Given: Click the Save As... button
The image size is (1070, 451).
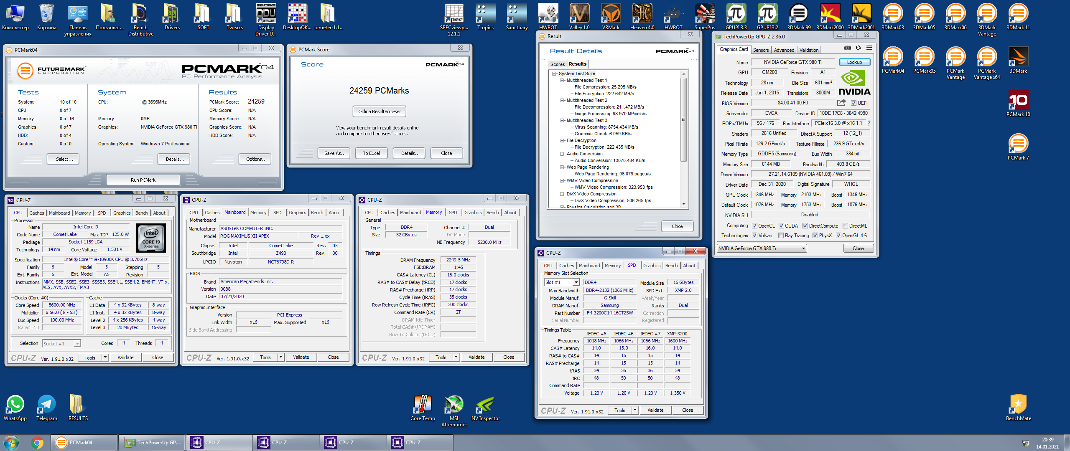Looking at the screenshot, I should [335, 153].
